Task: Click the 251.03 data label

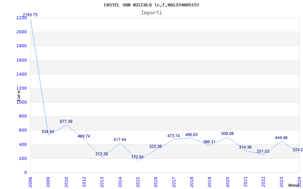Action: [263, 152]
